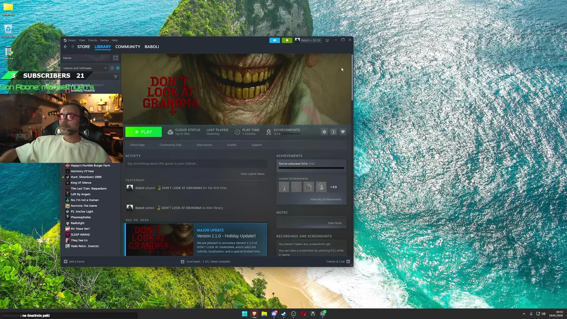Click the play time clock icon

(237, 132)
